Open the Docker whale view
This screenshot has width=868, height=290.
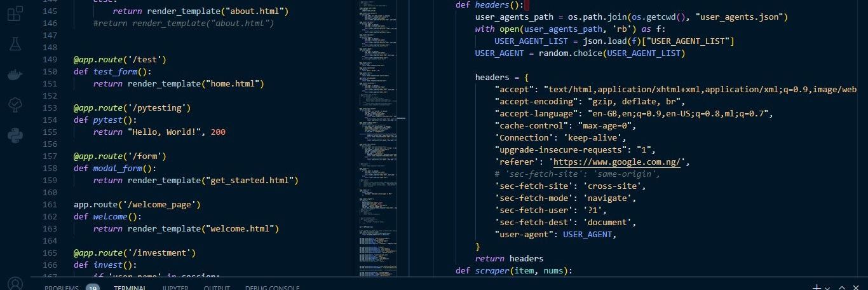click(x=15, y=74)
